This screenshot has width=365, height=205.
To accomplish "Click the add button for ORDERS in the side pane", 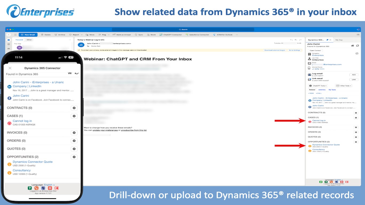I will click(356, 132).
